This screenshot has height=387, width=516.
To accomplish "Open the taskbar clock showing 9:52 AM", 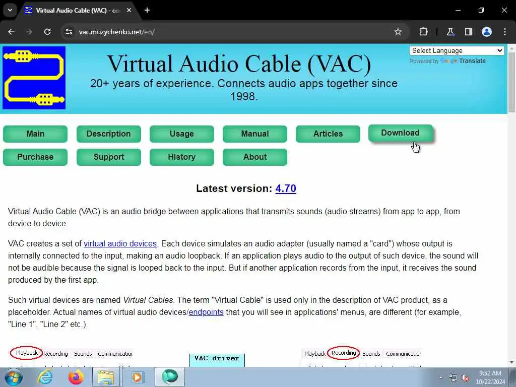I will point(490,377).
